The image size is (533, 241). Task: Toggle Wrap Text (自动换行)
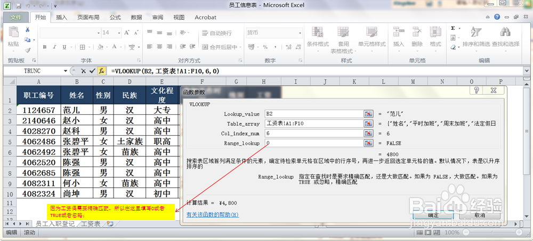[x=217, y=33]
